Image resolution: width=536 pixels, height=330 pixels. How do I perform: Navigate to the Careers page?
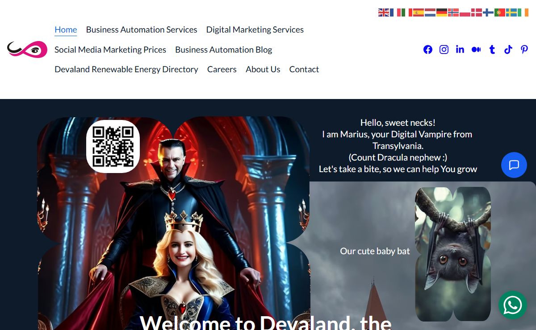[222, 70]
